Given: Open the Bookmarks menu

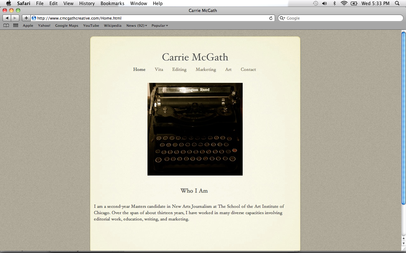Looking at the screenshot, I should pos(112,3).
